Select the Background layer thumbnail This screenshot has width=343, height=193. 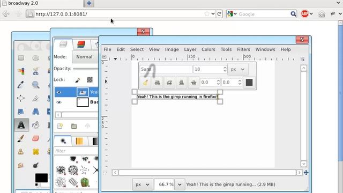tap(83, 102)
